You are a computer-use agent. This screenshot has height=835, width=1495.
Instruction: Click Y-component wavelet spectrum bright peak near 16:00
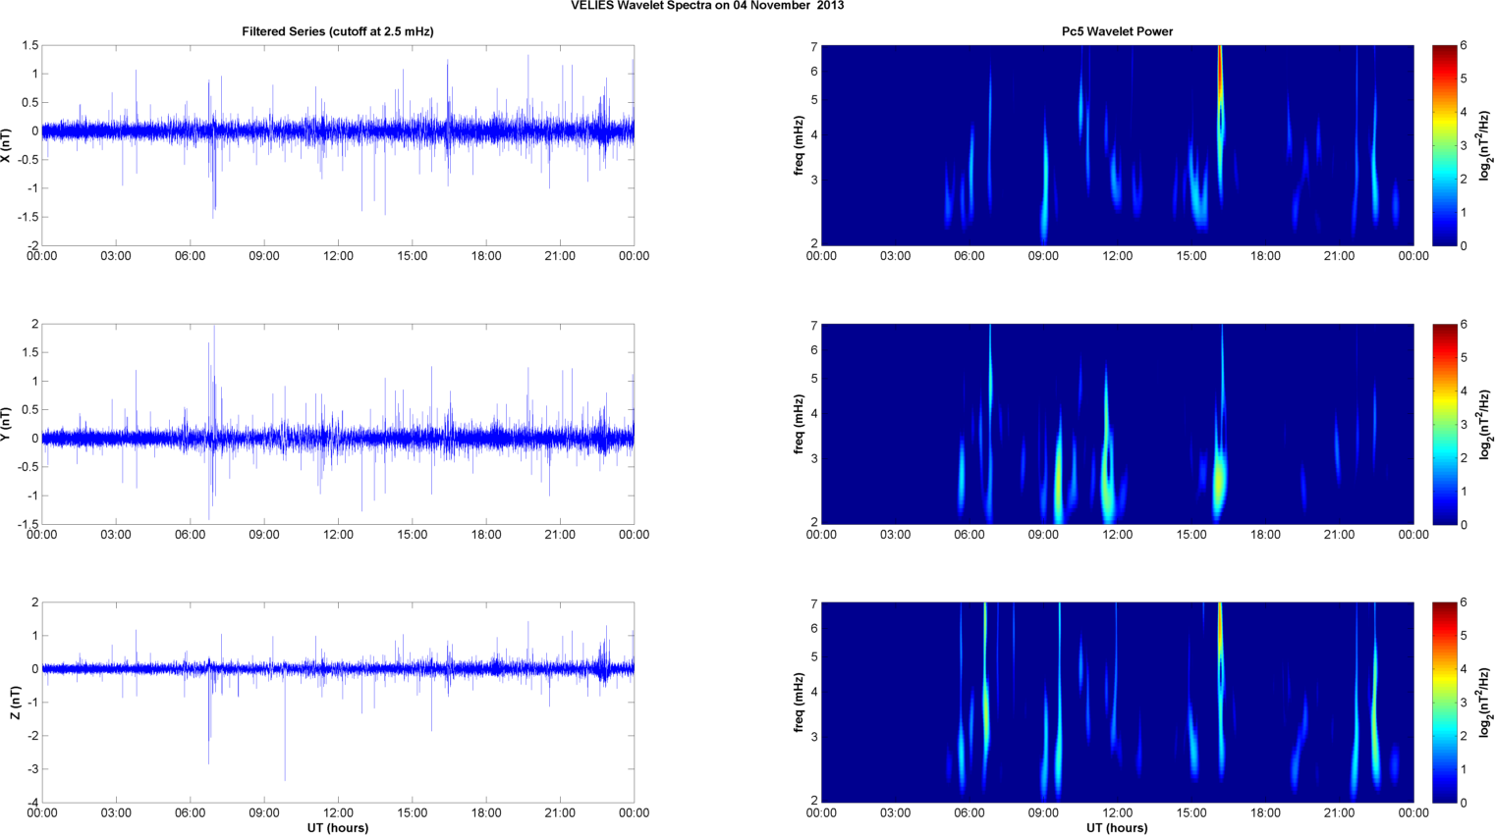pos(1219,478)
